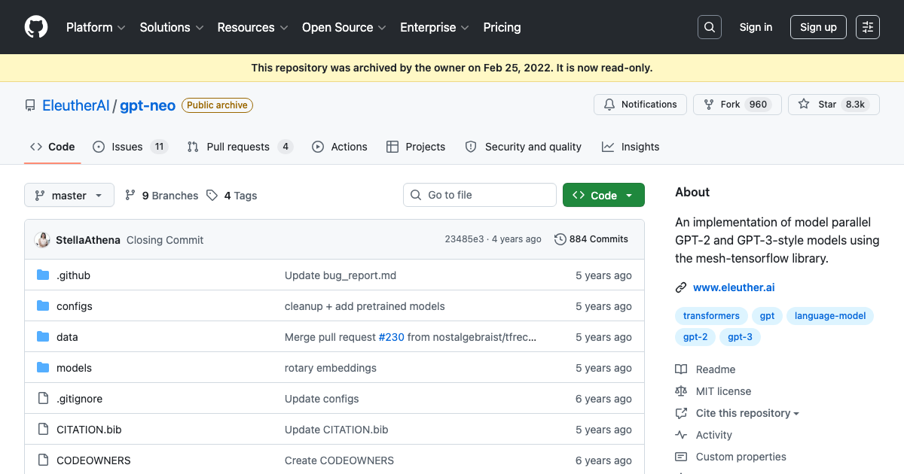Click the CODEOWNERS file icon

[43, 460]
